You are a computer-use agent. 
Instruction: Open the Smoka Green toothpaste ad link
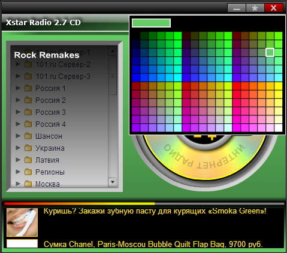click(155, 211)
